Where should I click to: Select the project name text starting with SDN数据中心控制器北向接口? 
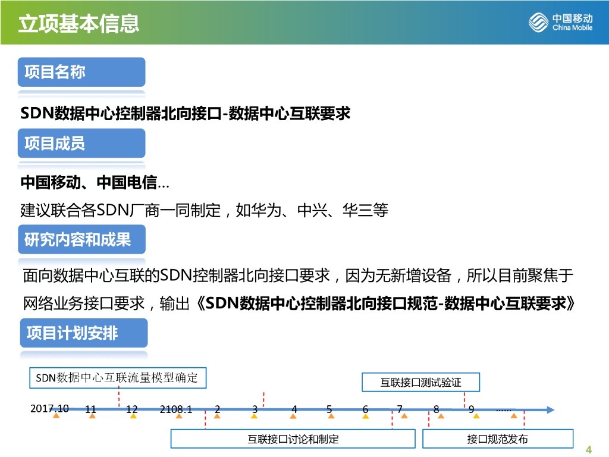pos(186,113)
